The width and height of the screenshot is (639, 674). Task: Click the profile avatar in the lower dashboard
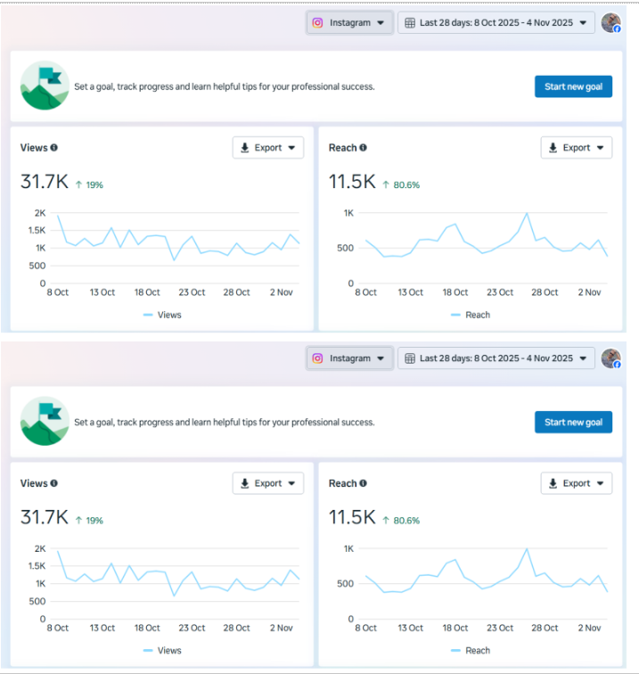coord(610,358)
